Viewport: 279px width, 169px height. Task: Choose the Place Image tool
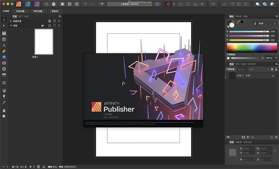tap(4, 75)
